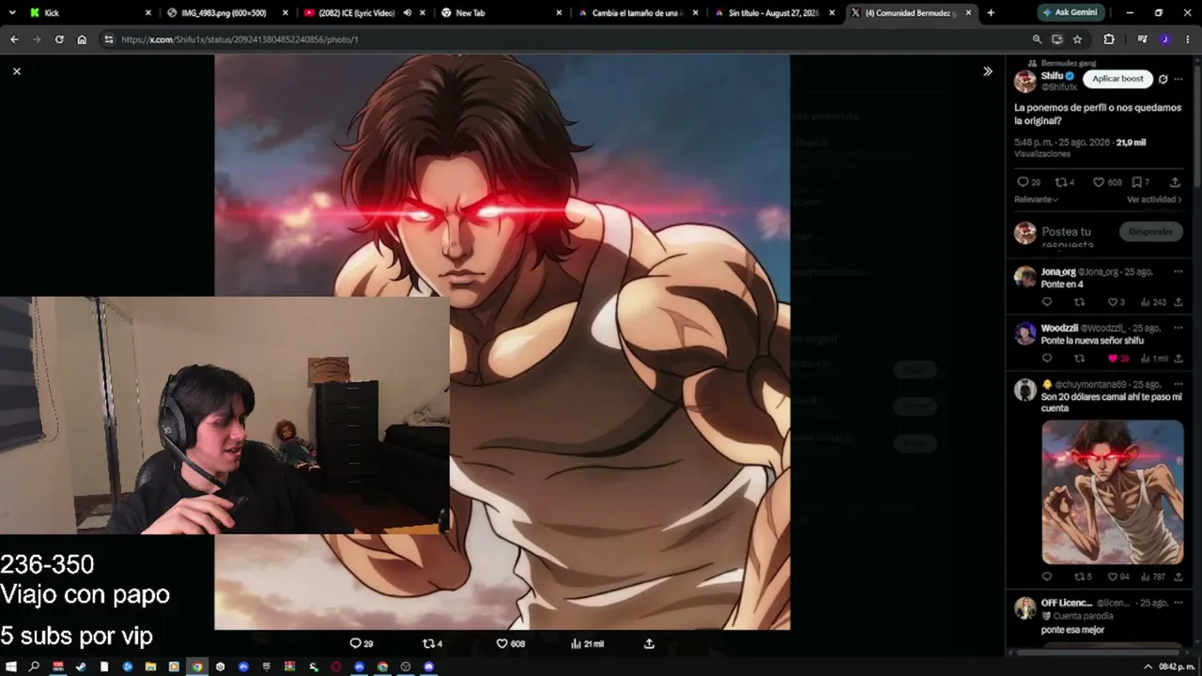This screenshot has width=1202, height=676.
Task: Unlike Woodzzil's reply with pink heart
Action: click(1112, 359)
